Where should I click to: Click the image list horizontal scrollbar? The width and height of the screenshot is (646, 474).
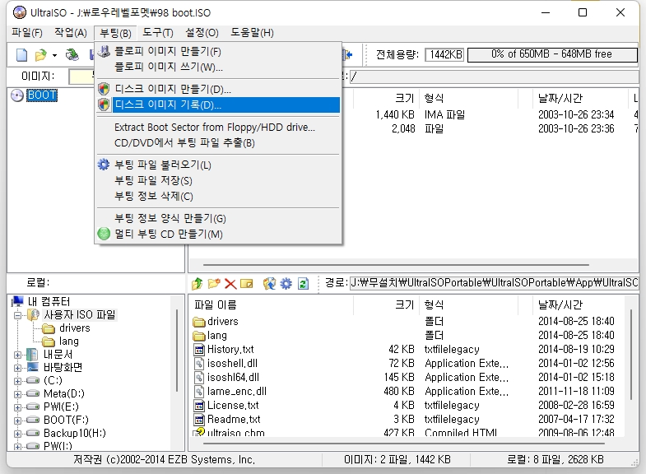(x=396, y=265)
